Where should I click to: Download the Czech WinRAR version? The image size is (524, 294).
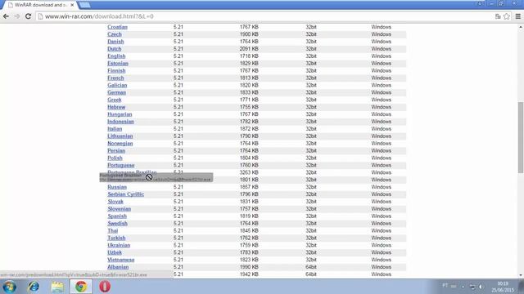click(x=115, y=34)
